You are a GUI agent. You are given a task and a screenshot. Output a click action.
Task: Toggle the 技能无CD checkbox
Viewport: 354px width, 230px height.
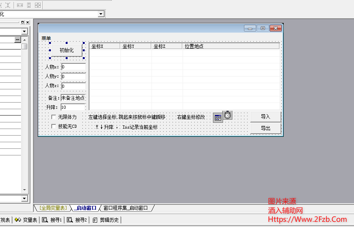coord(54,126)
